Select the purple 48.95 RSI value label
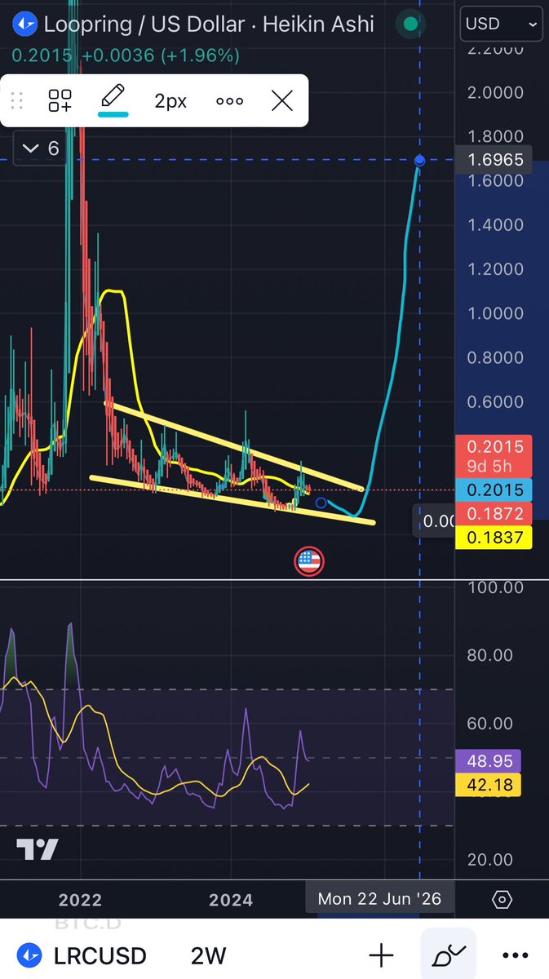Viewport: 549px width, 979px height. point(489,762)
